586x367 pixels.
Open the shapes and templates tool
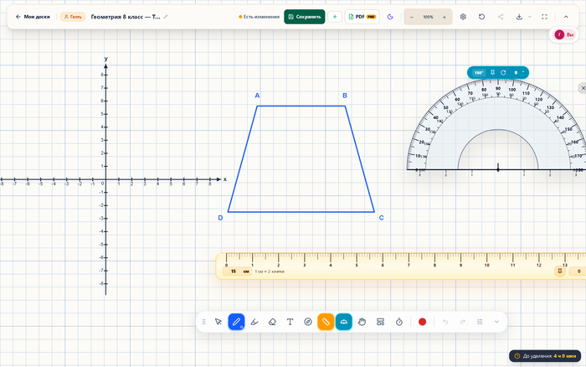click(x=380, y=322)
